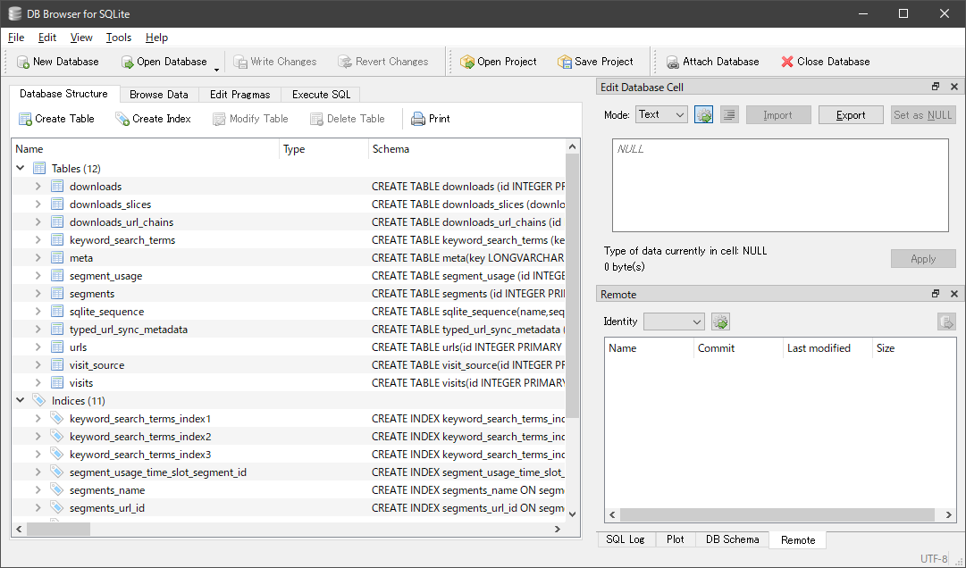Click the New Database toolbar icon
Viewport: 966px width, 568px height.
22,61
